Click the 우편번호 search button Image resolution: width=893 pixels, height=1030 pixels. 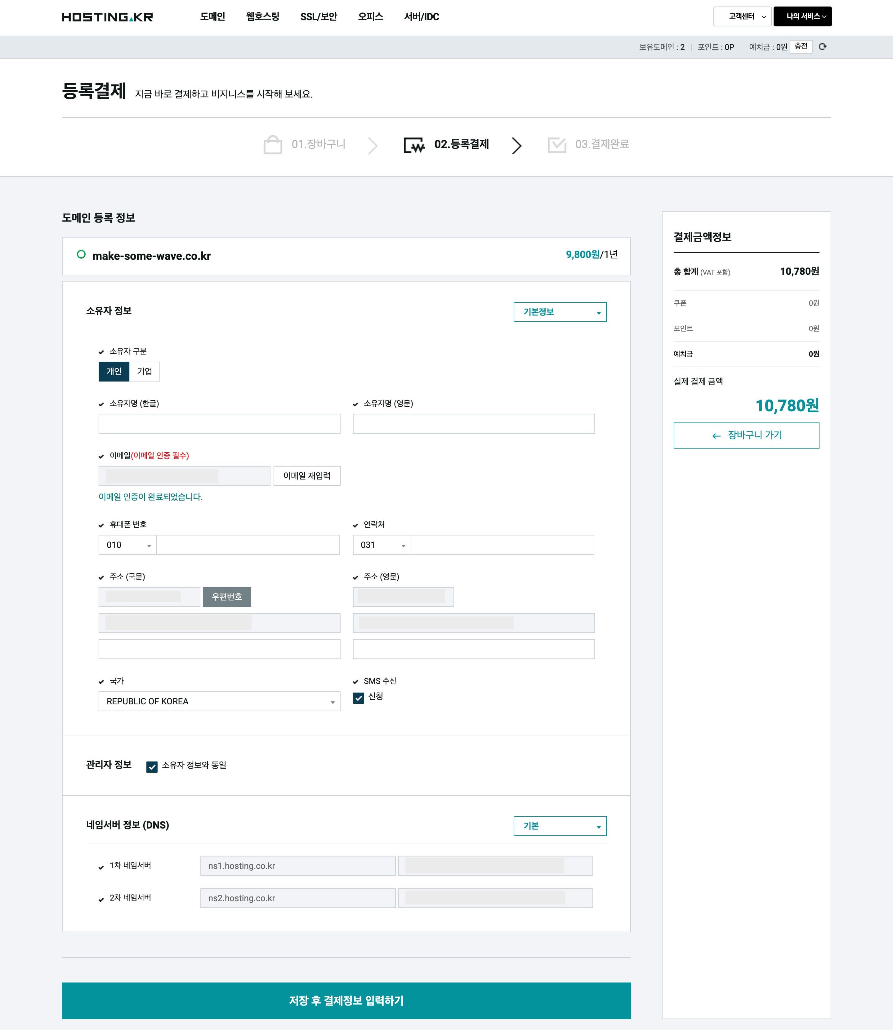227,597
